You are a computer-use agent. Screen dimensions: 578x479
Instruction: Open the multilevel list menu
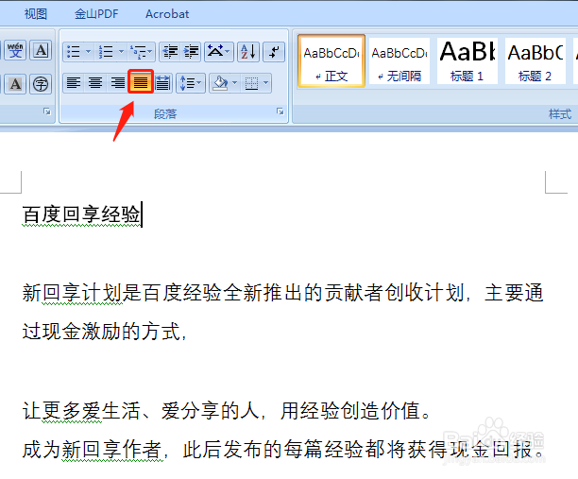pos(142,51)
